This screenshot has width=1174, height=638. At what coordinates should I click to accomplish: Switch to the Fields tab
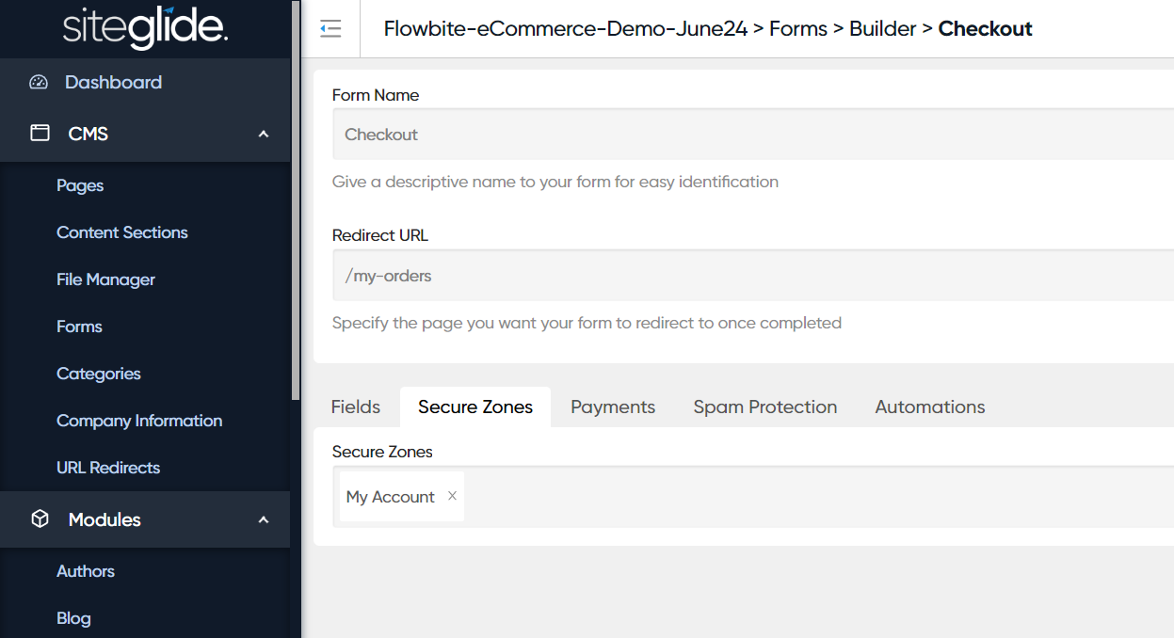(356, 407)
